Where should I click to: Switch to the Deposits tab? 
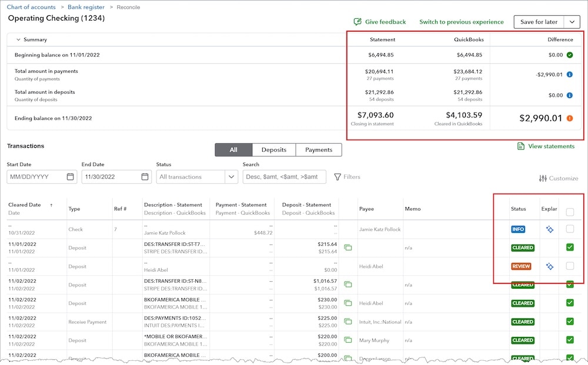[x=274, y=150]
